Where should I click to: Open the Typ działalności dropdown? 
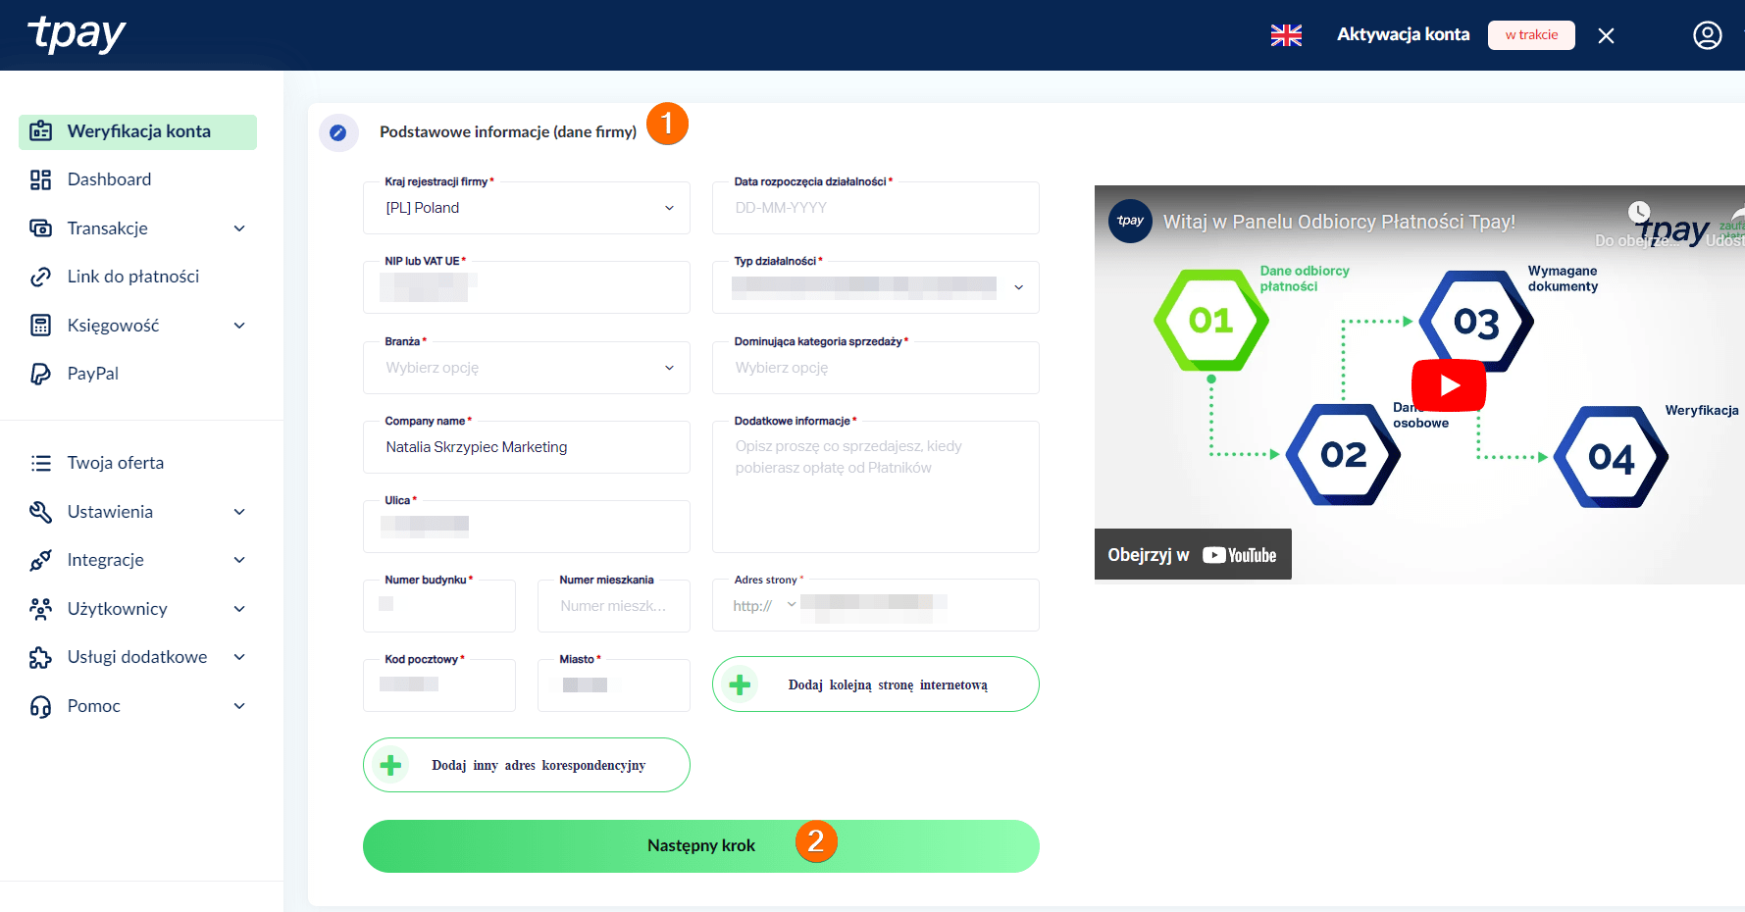[1018, 287]
